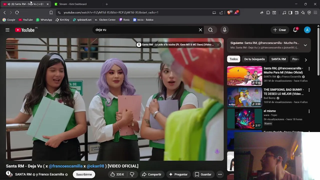The image size is (320, 180).
Task: Dismiss the Le pido a la noche card
Action: tap(218, 45)
